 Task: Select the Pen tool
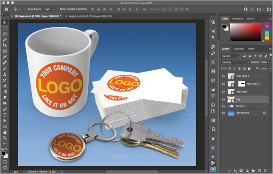click(5, 109)
